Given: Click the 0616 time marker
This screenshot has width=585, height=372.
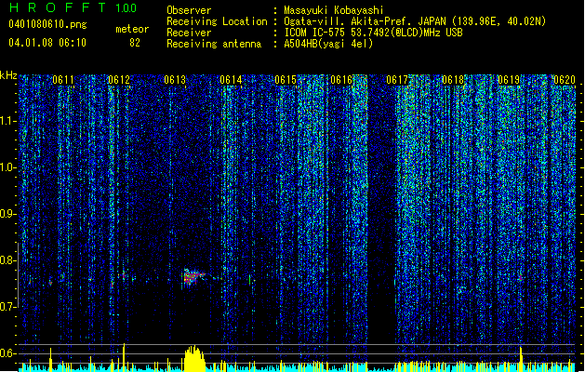Looking at the screenshot, I should tap(341, 80).
